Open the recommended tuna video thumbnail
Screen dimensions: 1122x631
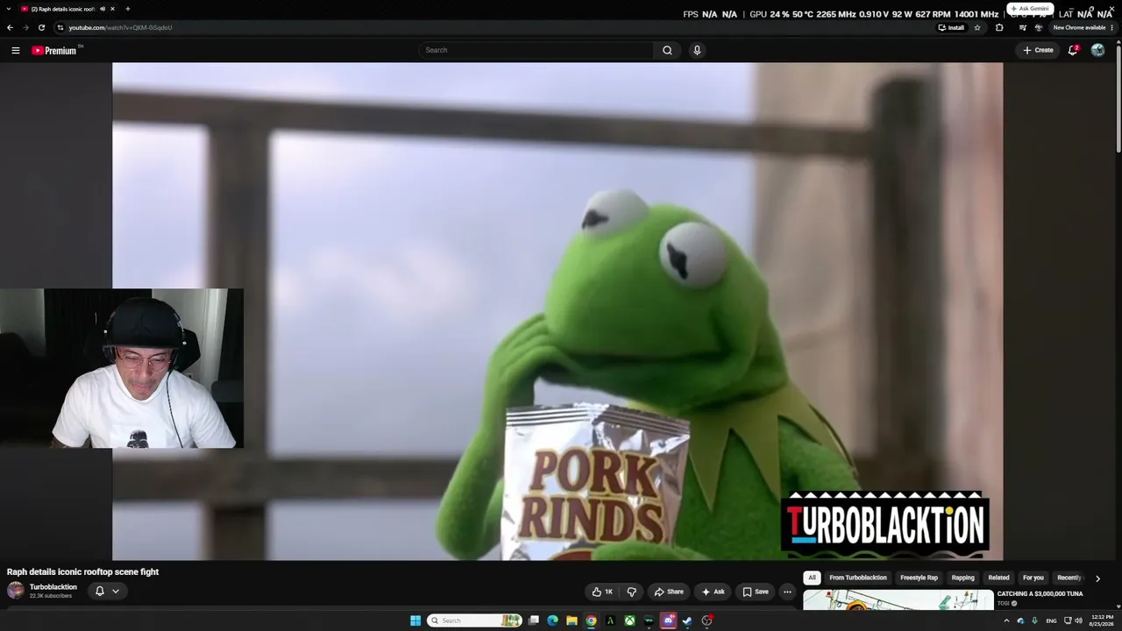[898, 600]
